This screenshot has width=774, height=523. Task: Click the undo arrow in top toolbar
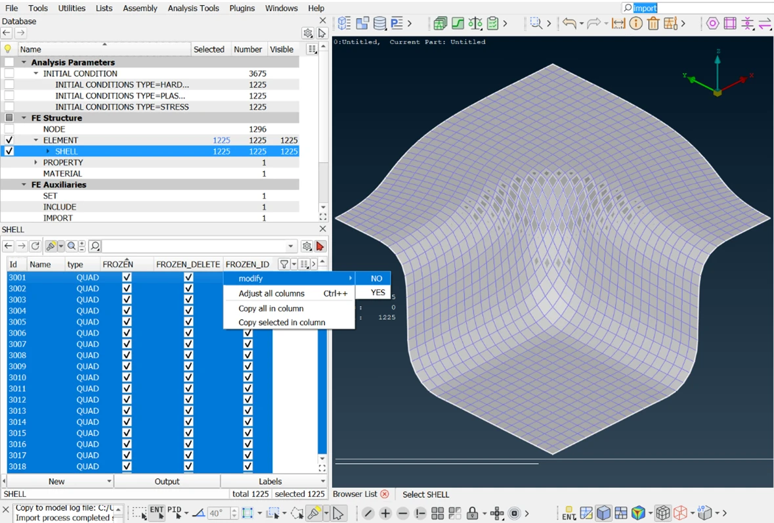[x=569, y=24]
